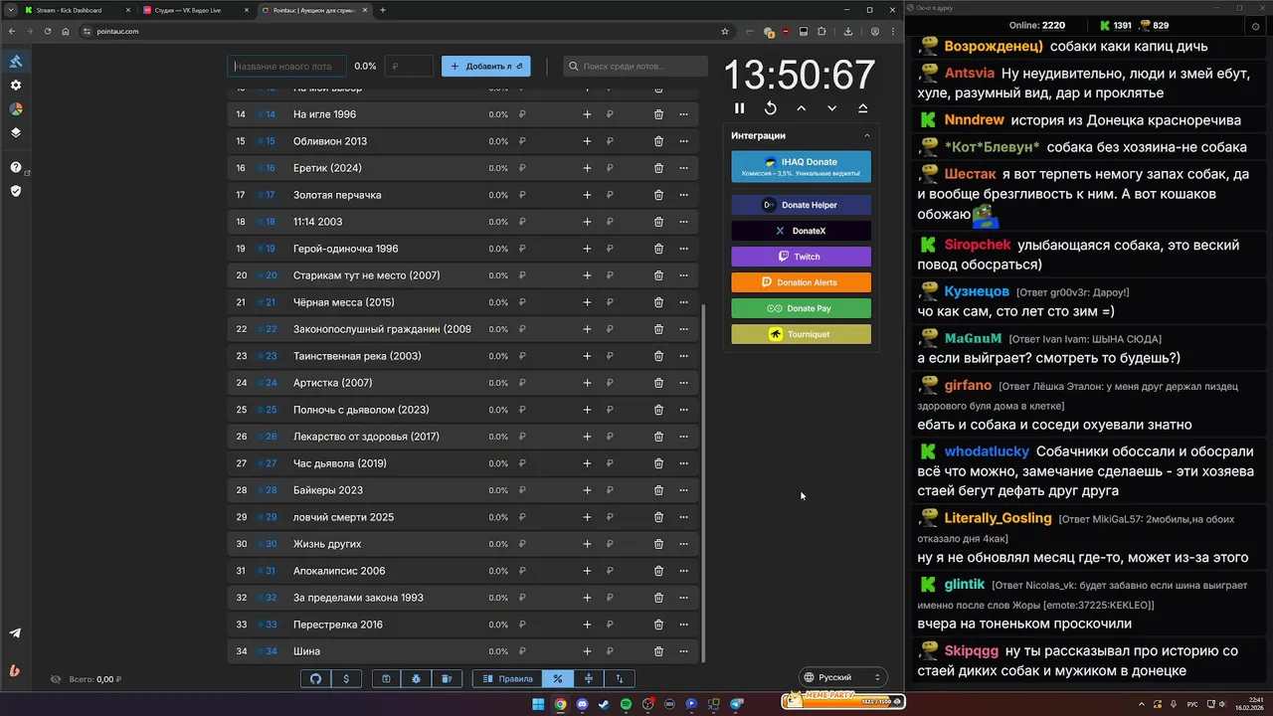1273x716 pixels.
Task: Open Steam from the Windows taskbar
Action: coord(604,704)
